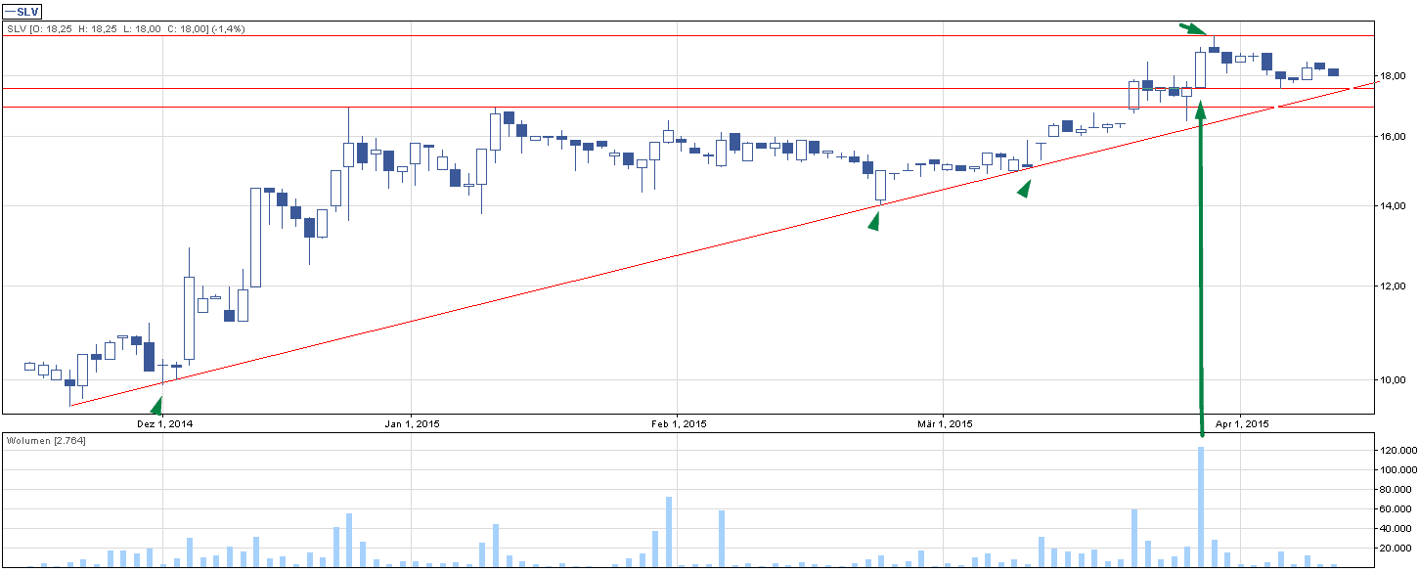Click the Apr 1, 2015 date label

point(1240,423)
